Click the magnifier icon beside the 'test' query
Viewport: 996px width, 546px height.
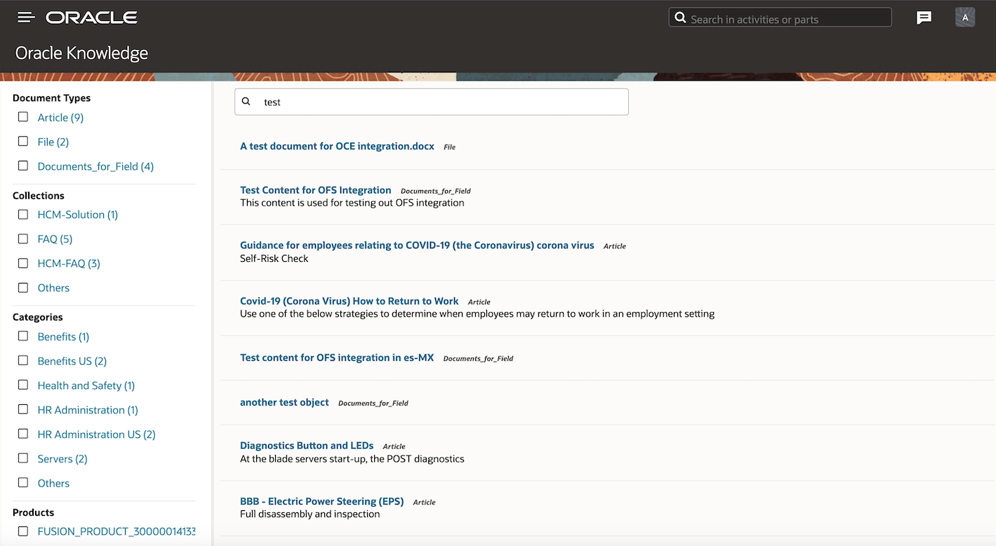pyautogui.click(x=246, y=102)
